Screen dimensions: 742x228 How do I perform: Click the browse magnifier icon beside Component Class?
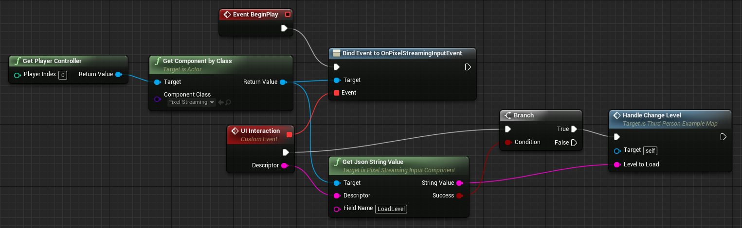[228, 102]
